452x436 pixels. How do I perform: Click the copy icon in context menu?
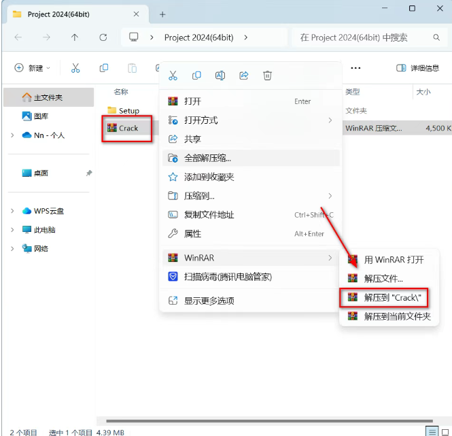[x=196, y=76]
